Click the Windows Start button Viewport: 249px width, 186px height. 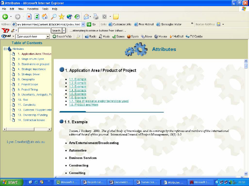(11, 182)
